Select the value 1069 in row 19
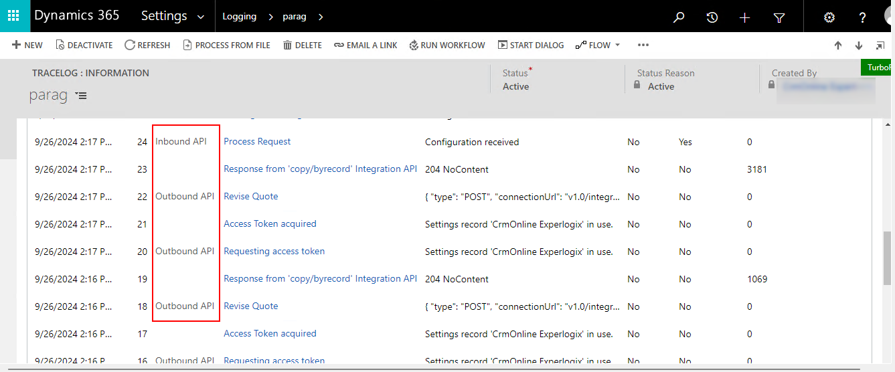 757,279
